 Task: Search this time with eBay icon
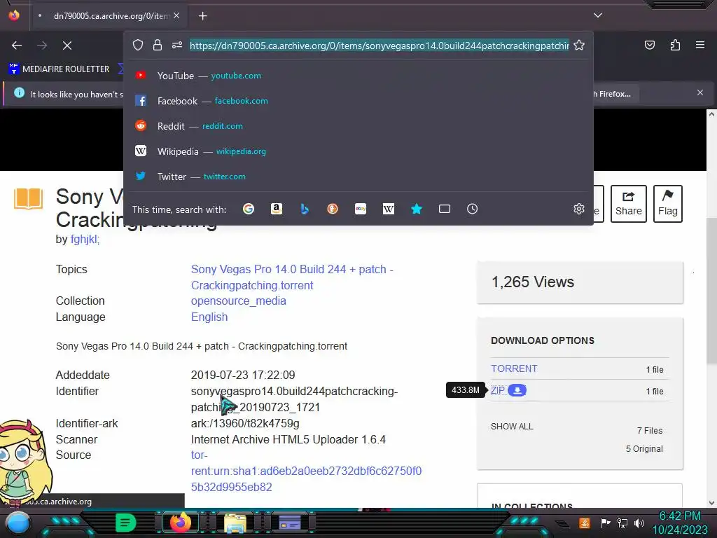click(x=361, y=209)
